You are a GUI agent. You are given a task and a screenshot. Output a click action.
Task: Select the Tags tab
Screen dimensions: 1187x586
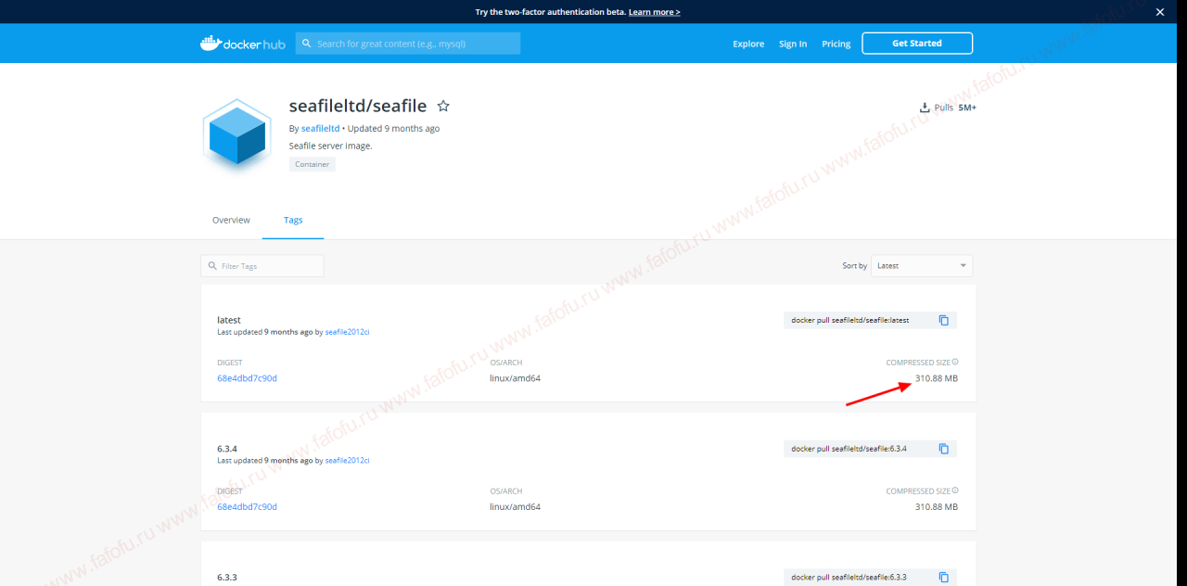(x=293, y=220)
